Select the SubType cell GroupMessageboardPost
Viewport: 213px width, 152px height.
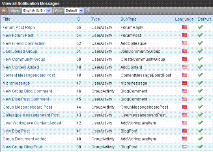pos(144,107)
